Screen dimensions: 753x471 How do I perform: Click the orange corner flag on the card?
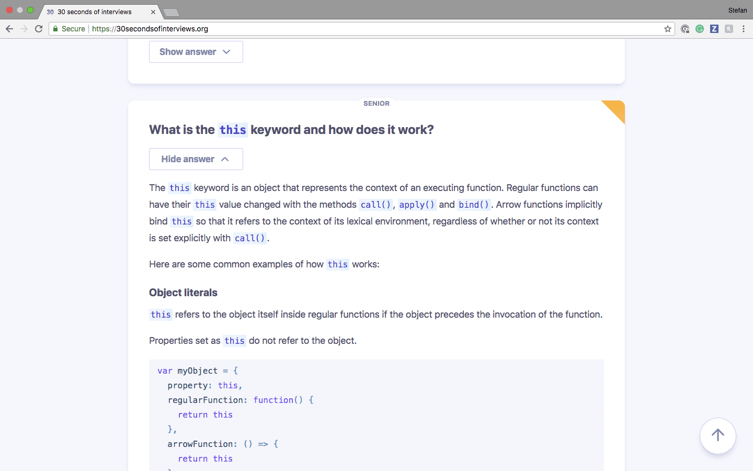click(616, 109)
